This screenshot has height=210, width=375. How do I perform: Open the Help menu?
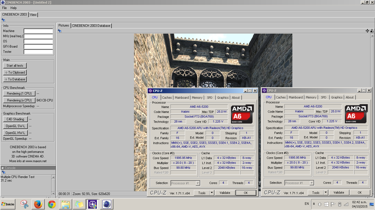click(13, 8)
